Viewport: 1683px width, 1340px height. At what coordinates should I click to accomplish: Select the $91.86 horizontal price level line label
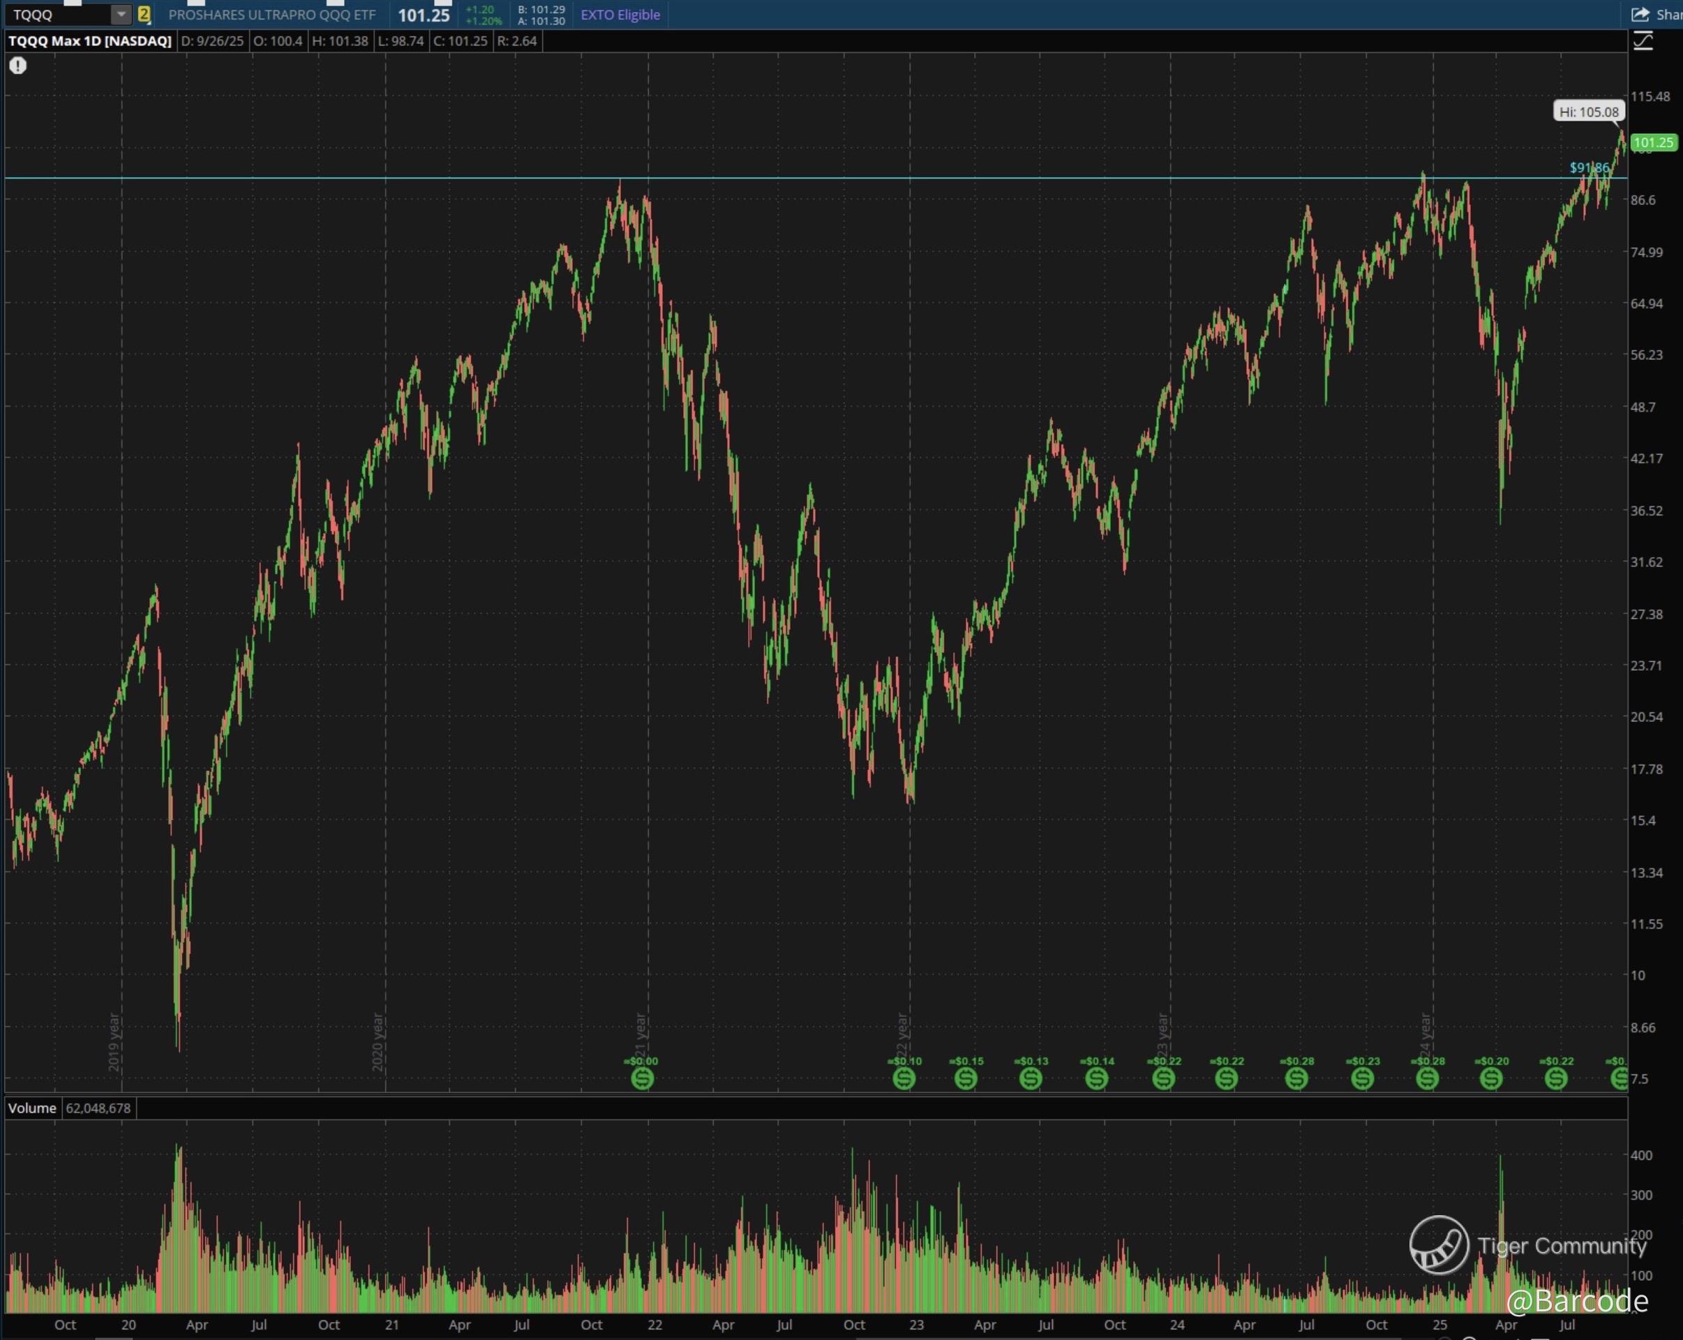pyautogui.click(x=1589, y=168)
